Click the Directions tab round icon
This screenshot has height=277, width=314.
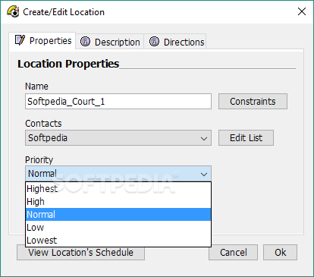click(x=154, y=42)
